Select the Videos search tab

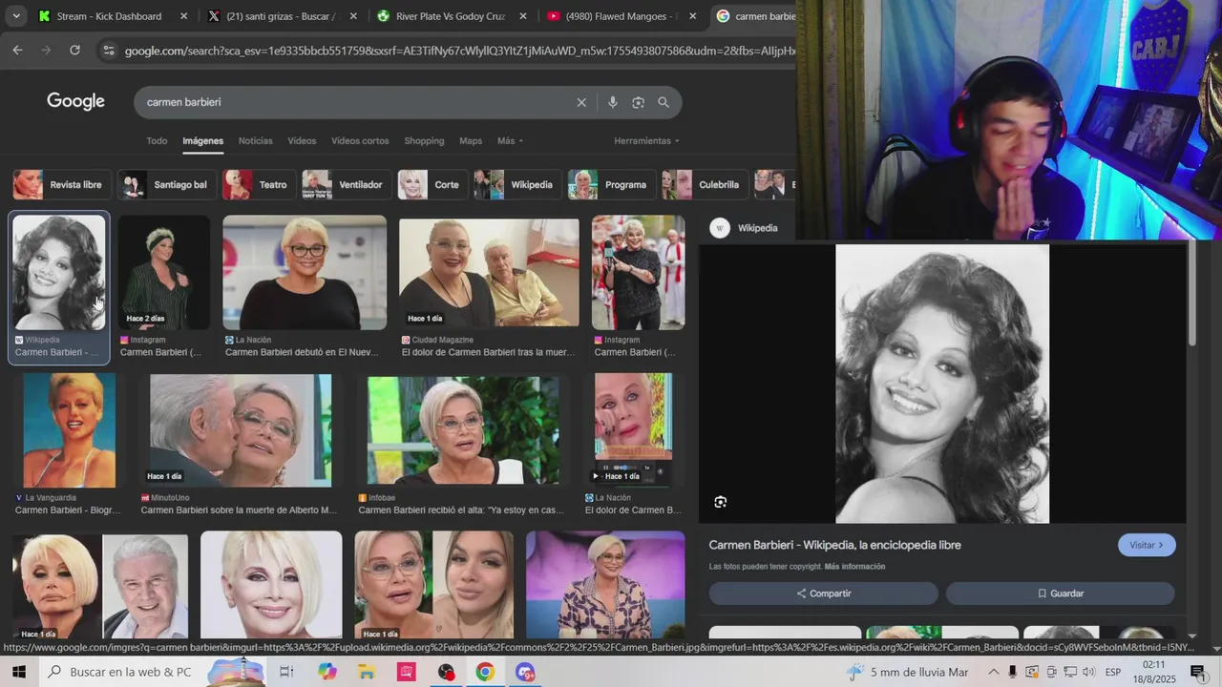tap(302, 141)
